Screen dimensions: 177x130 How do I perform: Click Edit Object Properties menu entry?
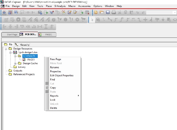(x=61, y=76)
